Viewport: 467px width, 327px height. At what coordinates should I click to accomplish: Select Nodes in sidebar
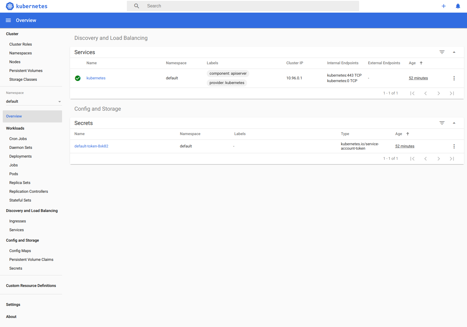[15, 62]
